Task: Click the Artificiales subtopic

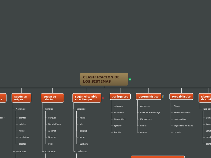Action: click(x=21, y=152)
